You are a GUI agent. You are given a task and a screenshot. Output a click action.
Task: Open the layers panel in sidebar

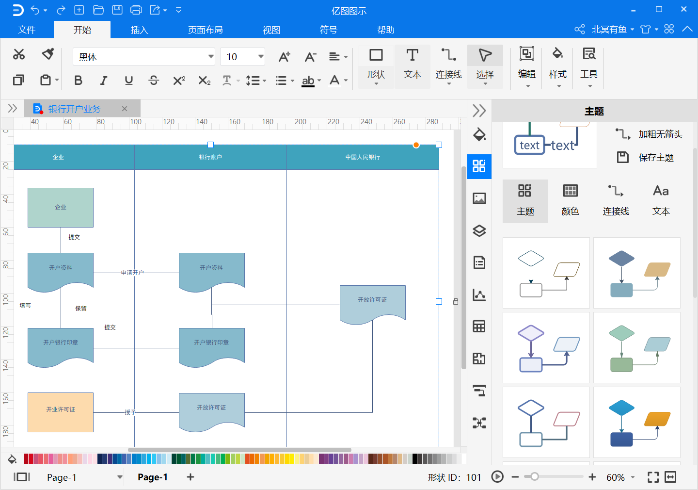[479, 230]
